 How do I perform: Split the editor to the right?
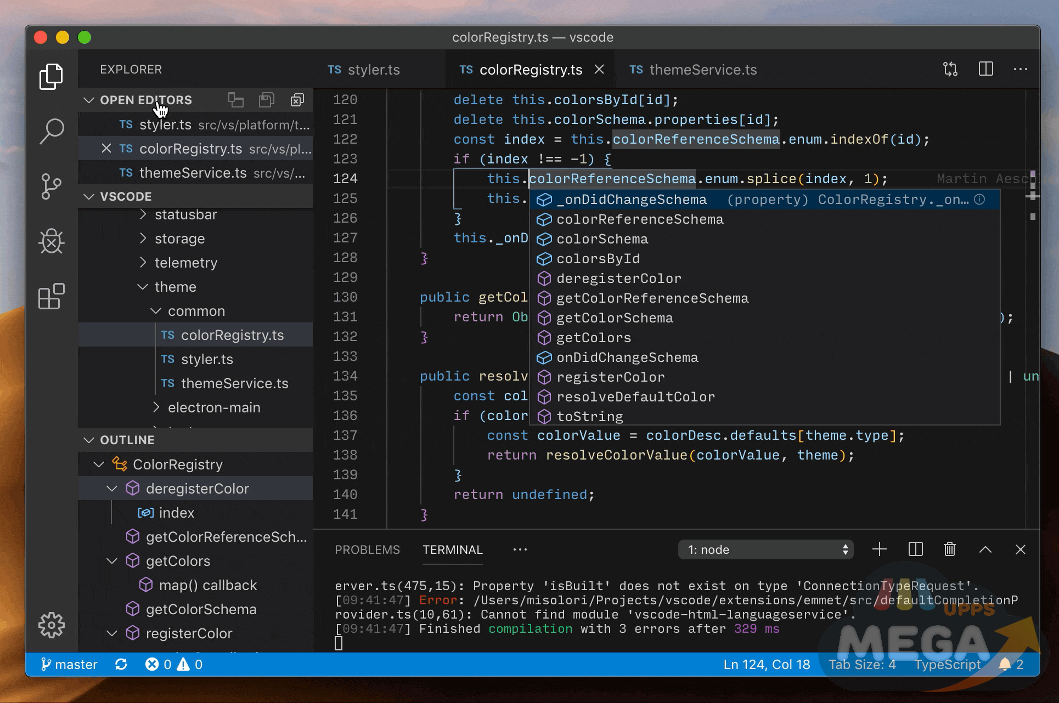pyautogui.click(x=986, y=69)
